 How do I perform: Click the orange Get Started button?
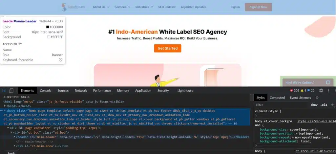click(168, 48)
